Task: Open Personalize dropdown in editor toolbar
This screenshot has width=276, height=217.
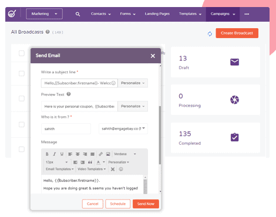Action: (x=119, y=162)
